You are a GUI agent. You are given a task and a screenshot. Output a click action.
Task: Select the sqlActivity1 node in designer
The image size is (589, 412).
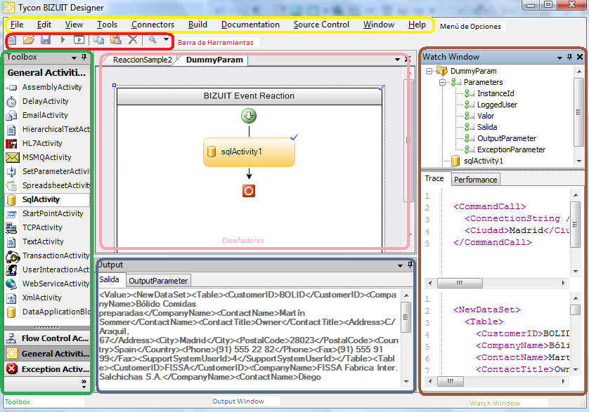(x=249, y=152)
